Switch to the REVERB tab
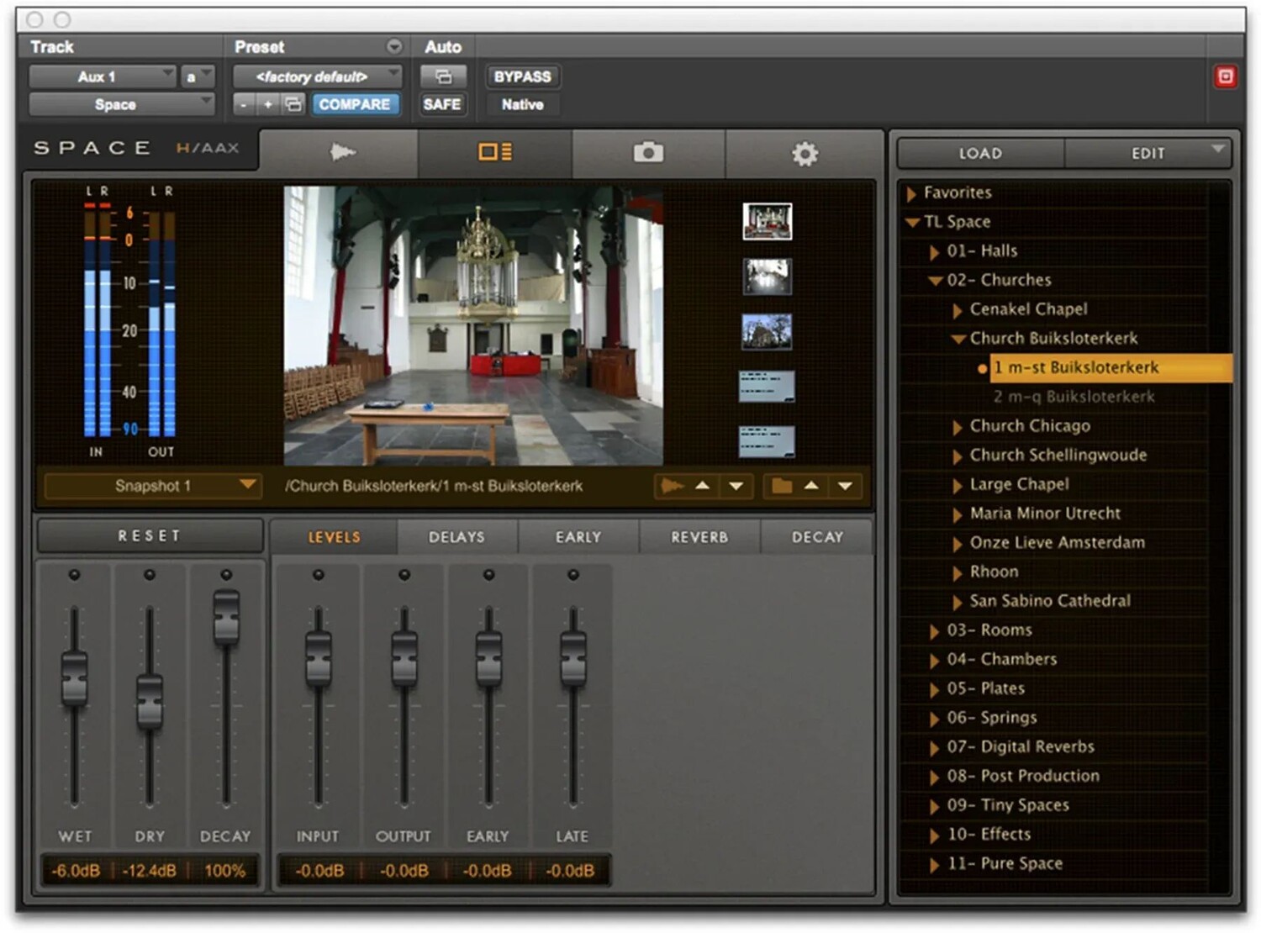Image resolution: width=1261 pixels, height=933 pixels. click(x=699, y=537)
